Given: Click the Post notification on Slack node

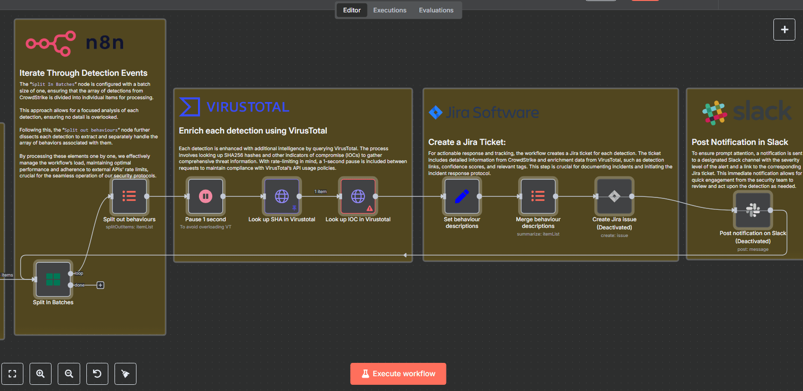Looking at the screenshot, I should click(753, 210).
